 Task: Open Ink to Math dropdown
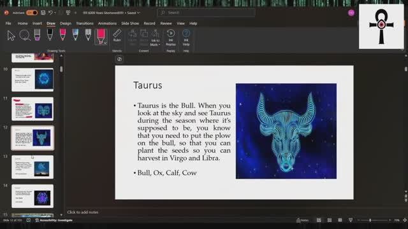(x=156, y=38)
